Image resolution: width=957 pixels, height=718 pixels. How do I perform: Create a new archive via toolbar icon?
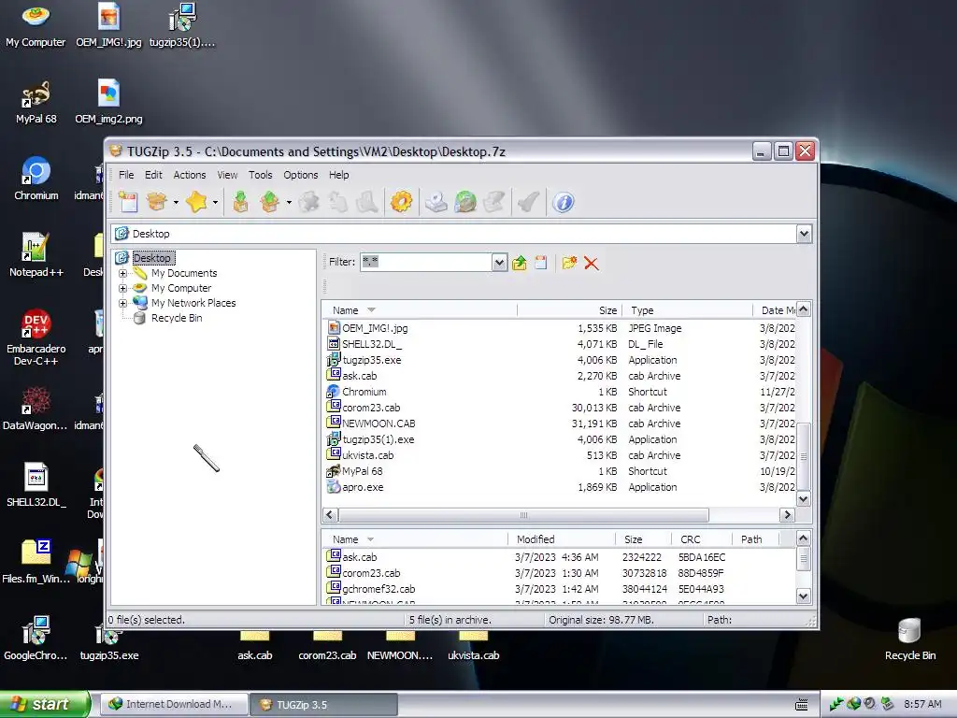pos(128,202)
